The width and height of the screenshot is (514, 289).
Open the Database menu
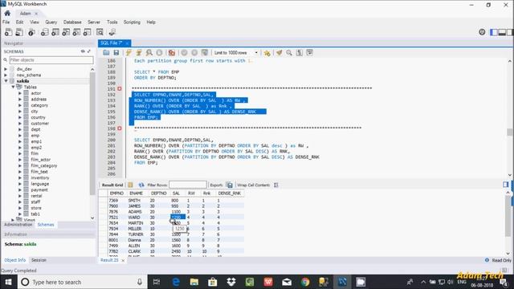[72, 22]
